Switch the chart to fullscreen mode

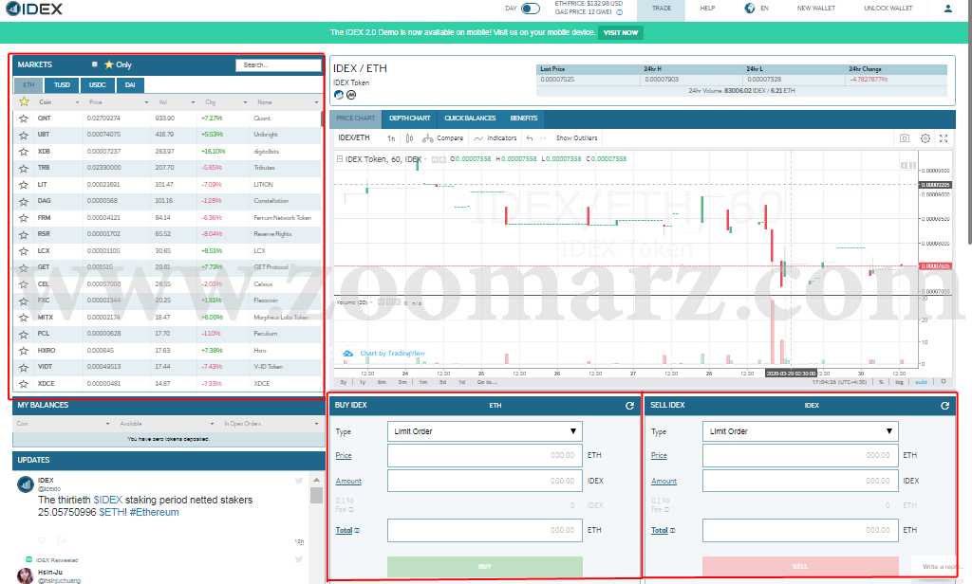coord(944,138)
